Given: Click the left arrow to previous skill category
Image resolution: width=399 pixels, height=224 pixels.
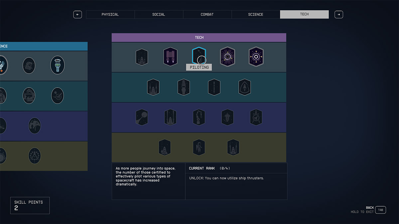Looking at the screenshot, I should coord(77,15).
